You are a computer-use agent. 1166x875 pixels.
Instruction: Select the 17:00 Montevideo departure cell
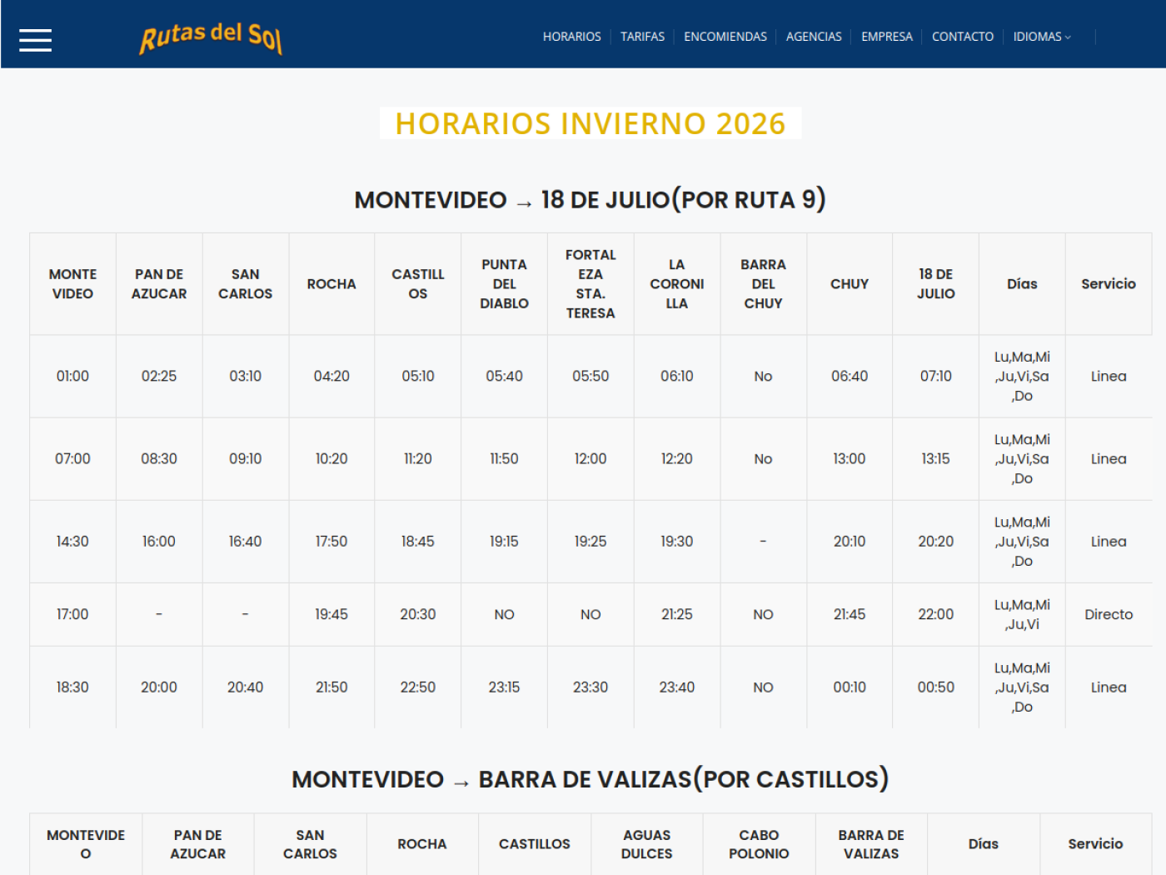click(72, 615)
